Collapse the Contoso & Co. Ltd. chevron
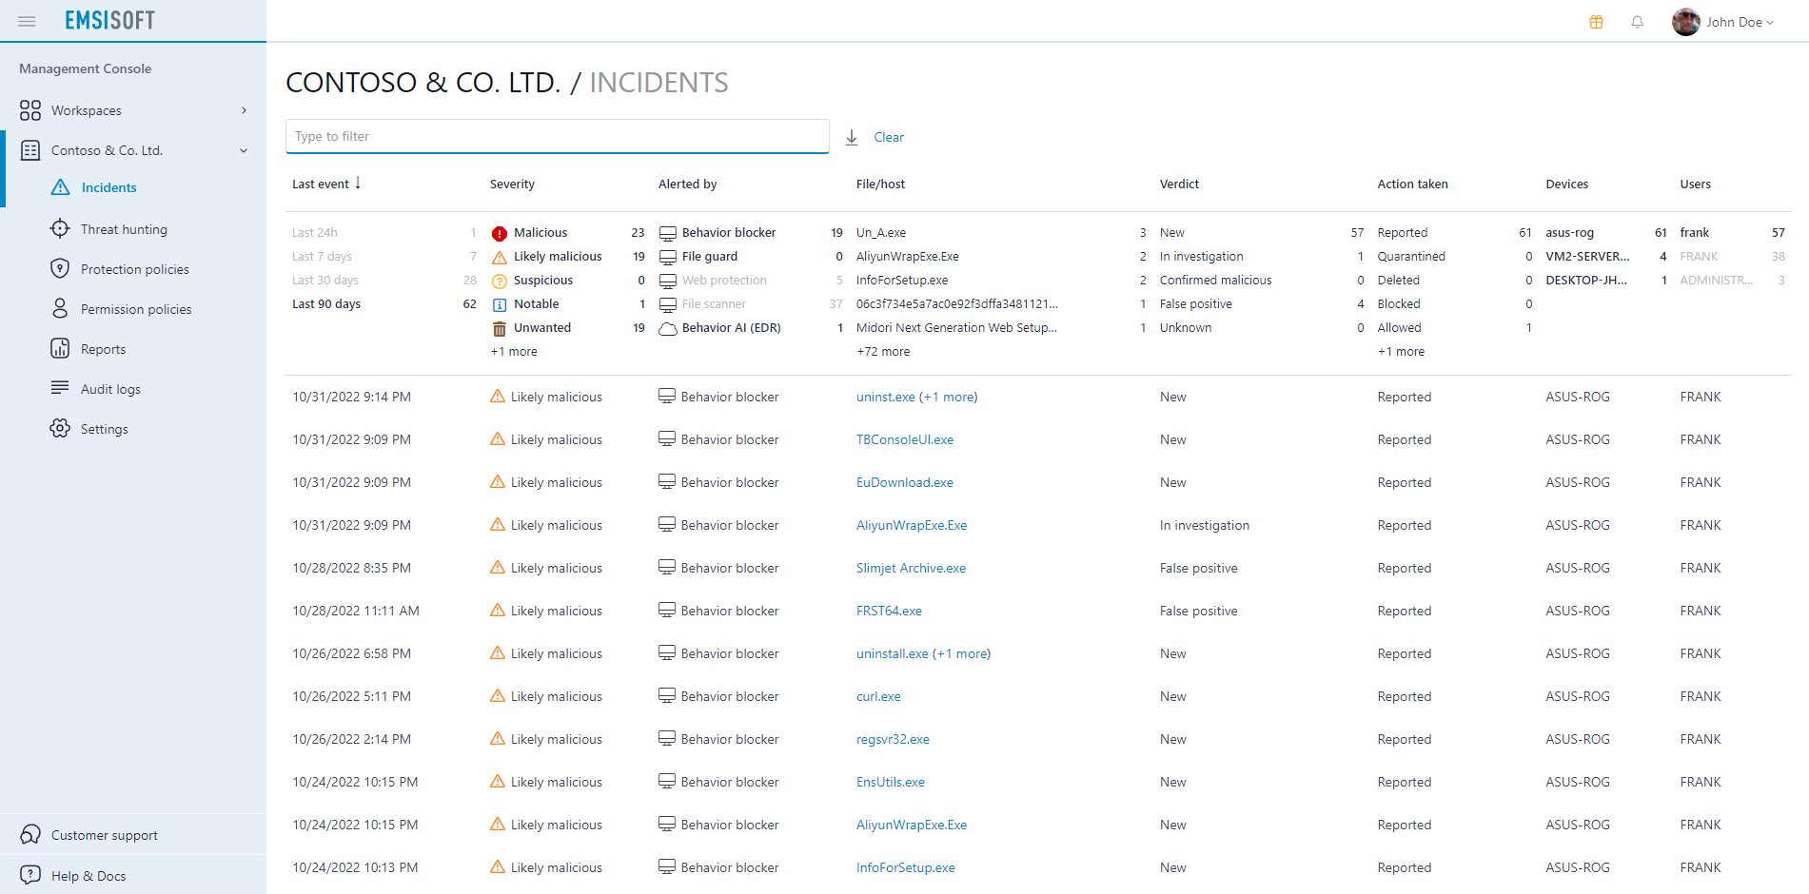This screenshot has height=894, width=1809. pos(244,150)
